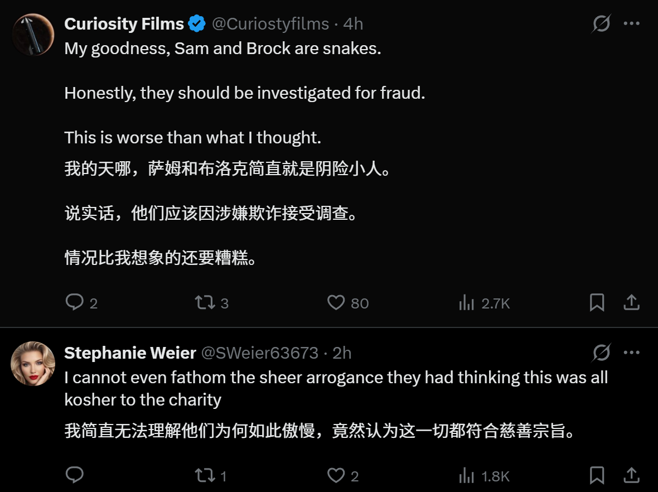Reply to Stephanie Weier's post
The height and width of the screenshot is (492, 658).
pyautogui.click(x=75, y=475)
